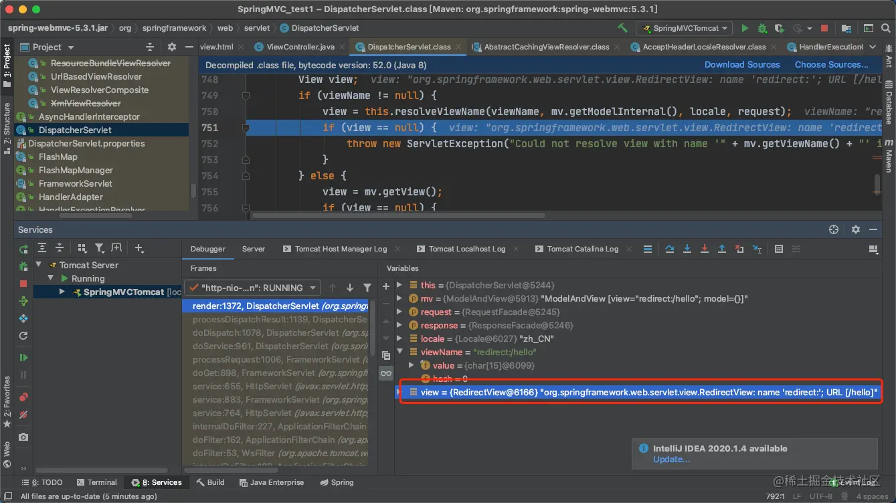
Task: Click the Choose Sources... link
Action: [831, 65]
